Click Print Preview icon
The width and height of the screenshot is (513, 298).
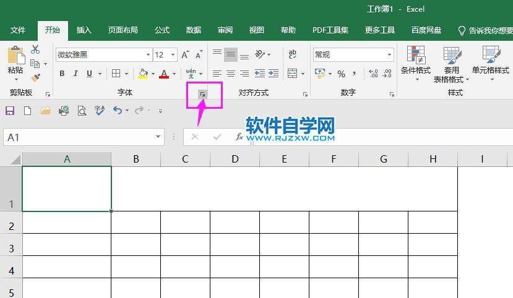(x=82, y=111)
